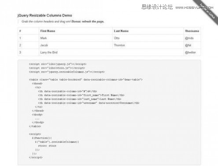Click row number 2 cell
218x166 pixels.
pos(28,45)
